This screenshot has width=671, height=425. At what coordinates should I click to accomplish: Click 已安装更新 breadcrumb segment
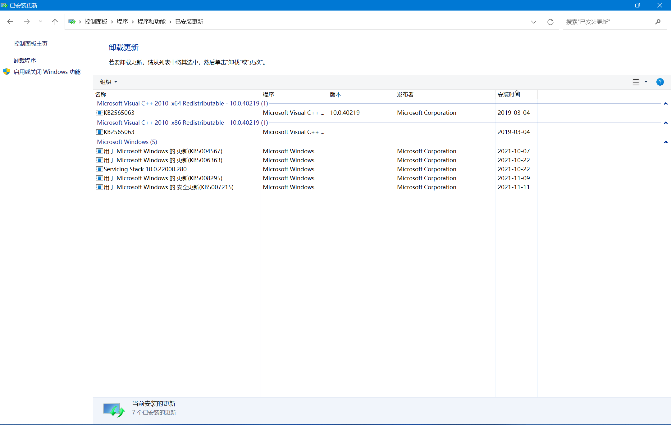coord(189,22)
